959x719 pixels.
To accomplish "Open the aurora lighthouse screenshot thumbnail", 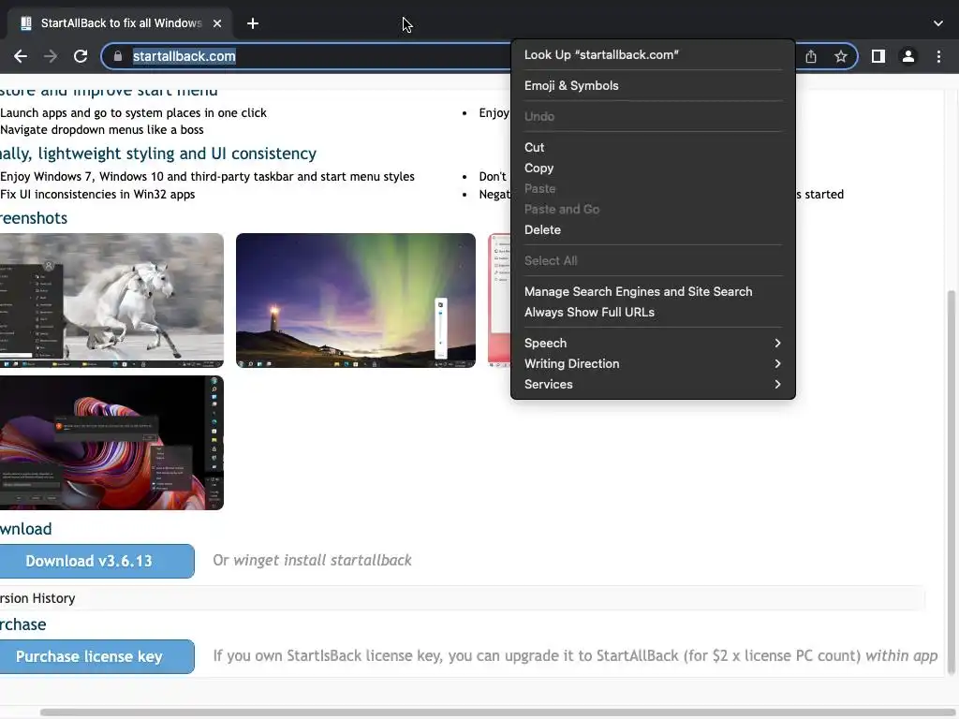I will click(355, 301).
